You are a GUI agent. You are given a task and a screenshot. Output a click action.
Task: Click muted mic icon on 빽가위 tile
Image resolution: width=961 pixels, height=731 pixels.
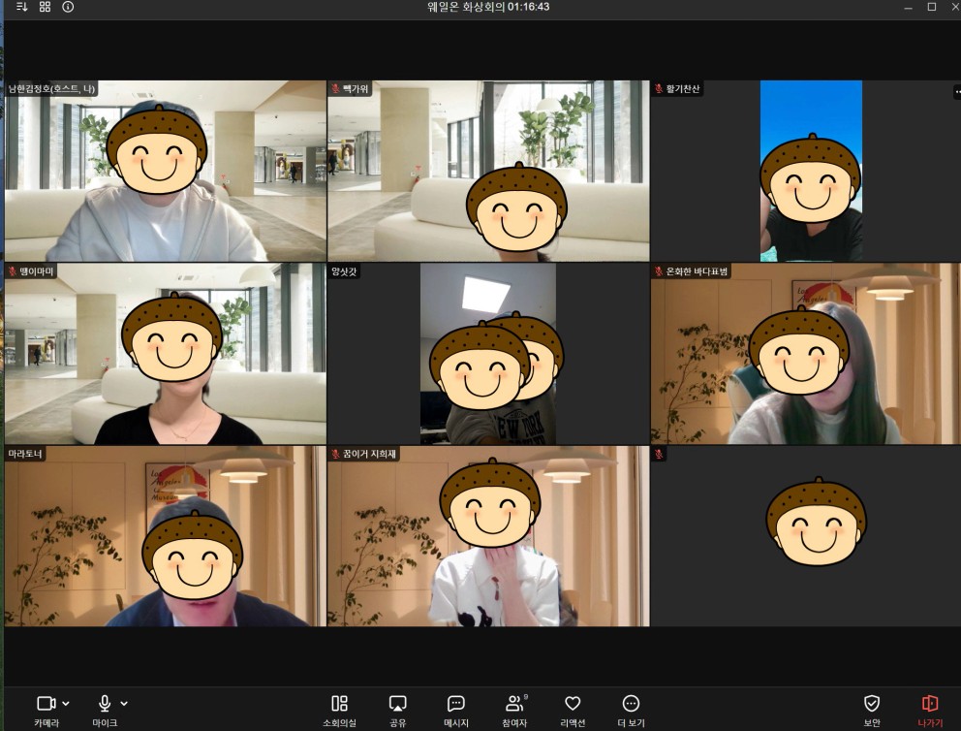tap(335, 88)
